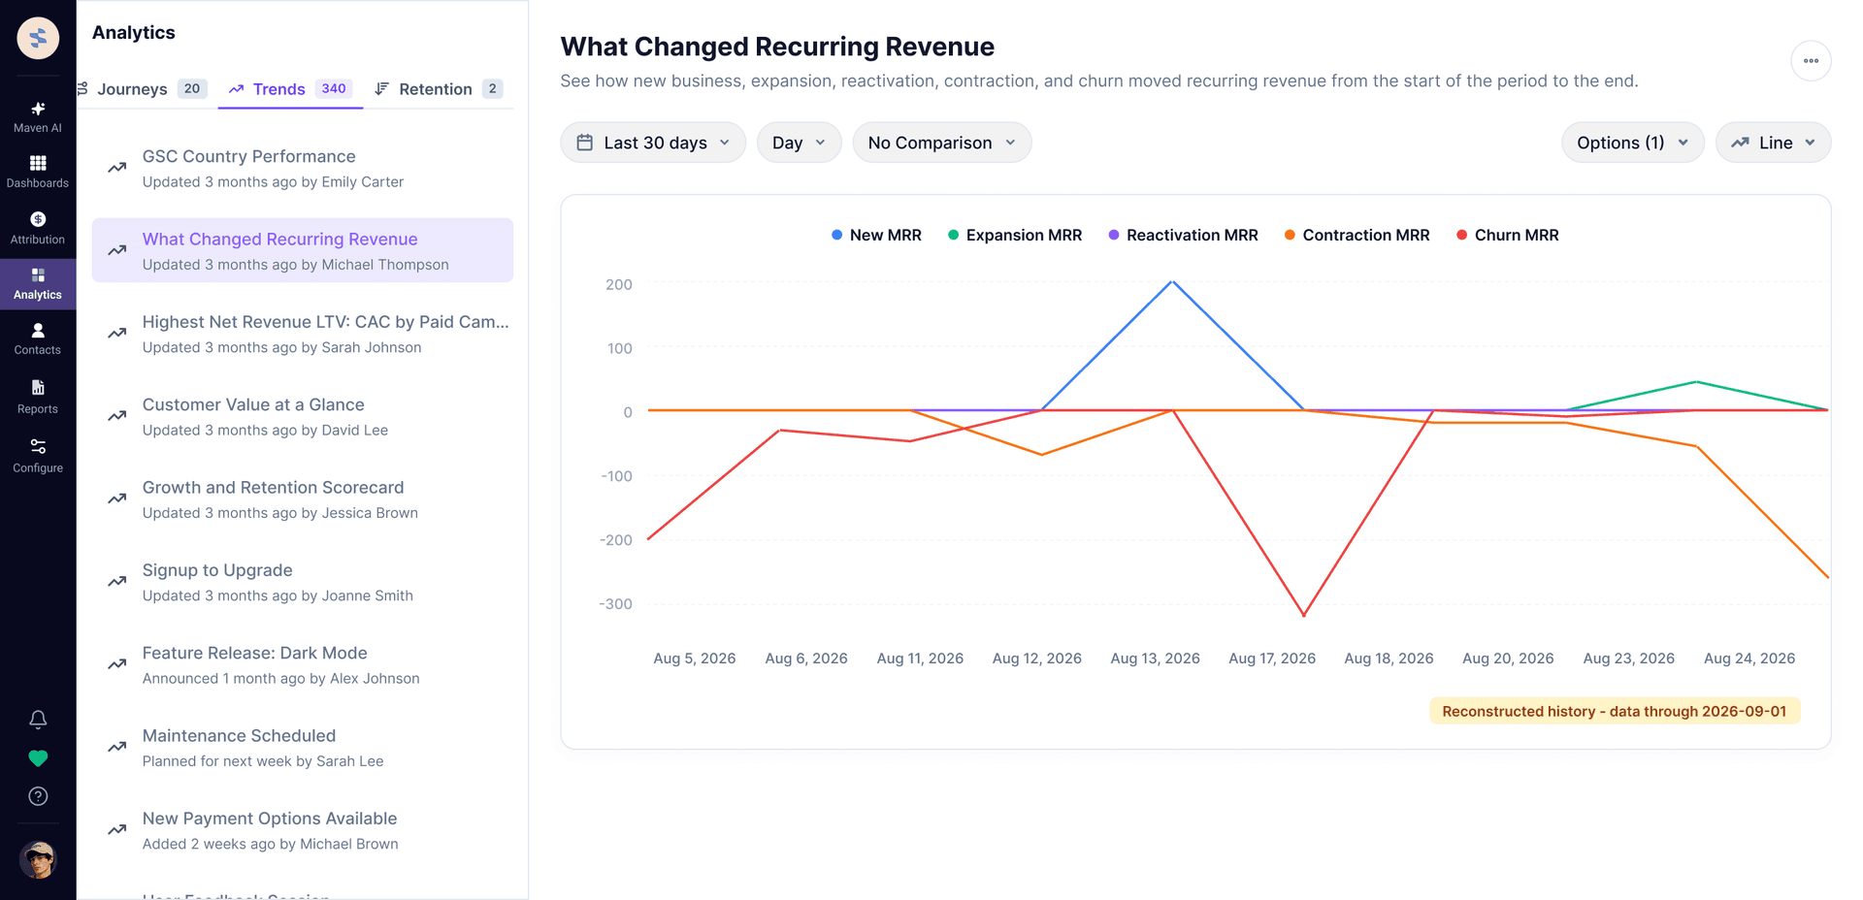Open Contacts from the sidebar
1863x900 pixels.
pos(38,338)
